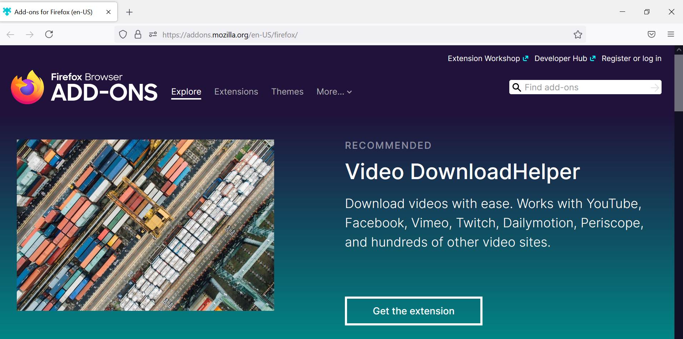Open the Explore section
Viewport: 683px width, 339px height.
point(186,92)
